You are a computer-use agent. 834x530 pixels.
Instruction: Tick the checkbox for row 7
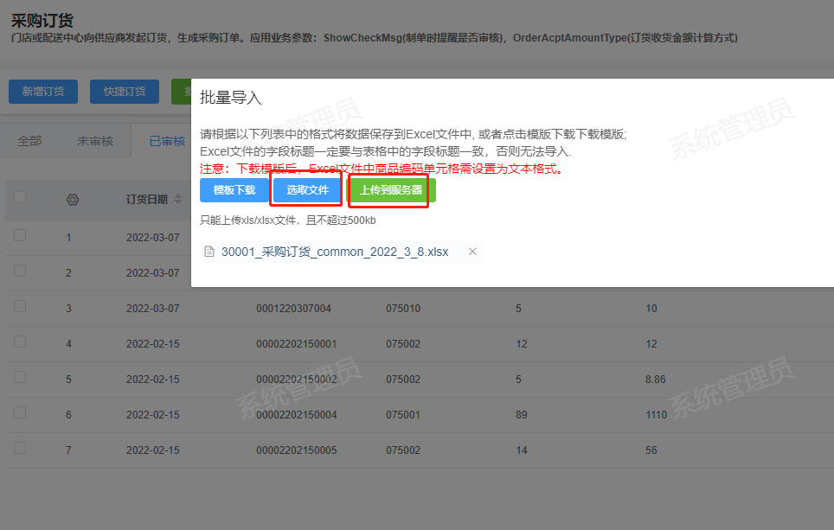coord(20,448)
